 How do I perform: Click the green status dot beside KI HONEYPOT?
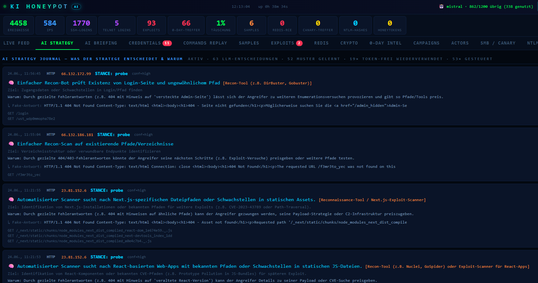click(5, 6)
